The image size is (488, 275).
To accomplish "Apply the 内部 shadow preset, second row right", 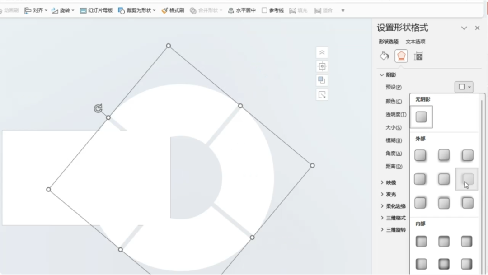I will 466,264.
